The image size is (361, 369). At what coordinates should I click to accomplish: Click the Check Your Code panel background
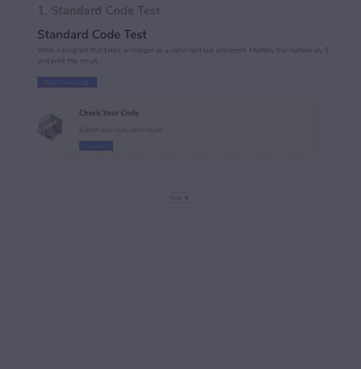coord(222,127)
